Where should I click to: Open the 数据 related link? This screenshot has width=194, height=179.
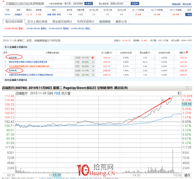click(49, 15)
